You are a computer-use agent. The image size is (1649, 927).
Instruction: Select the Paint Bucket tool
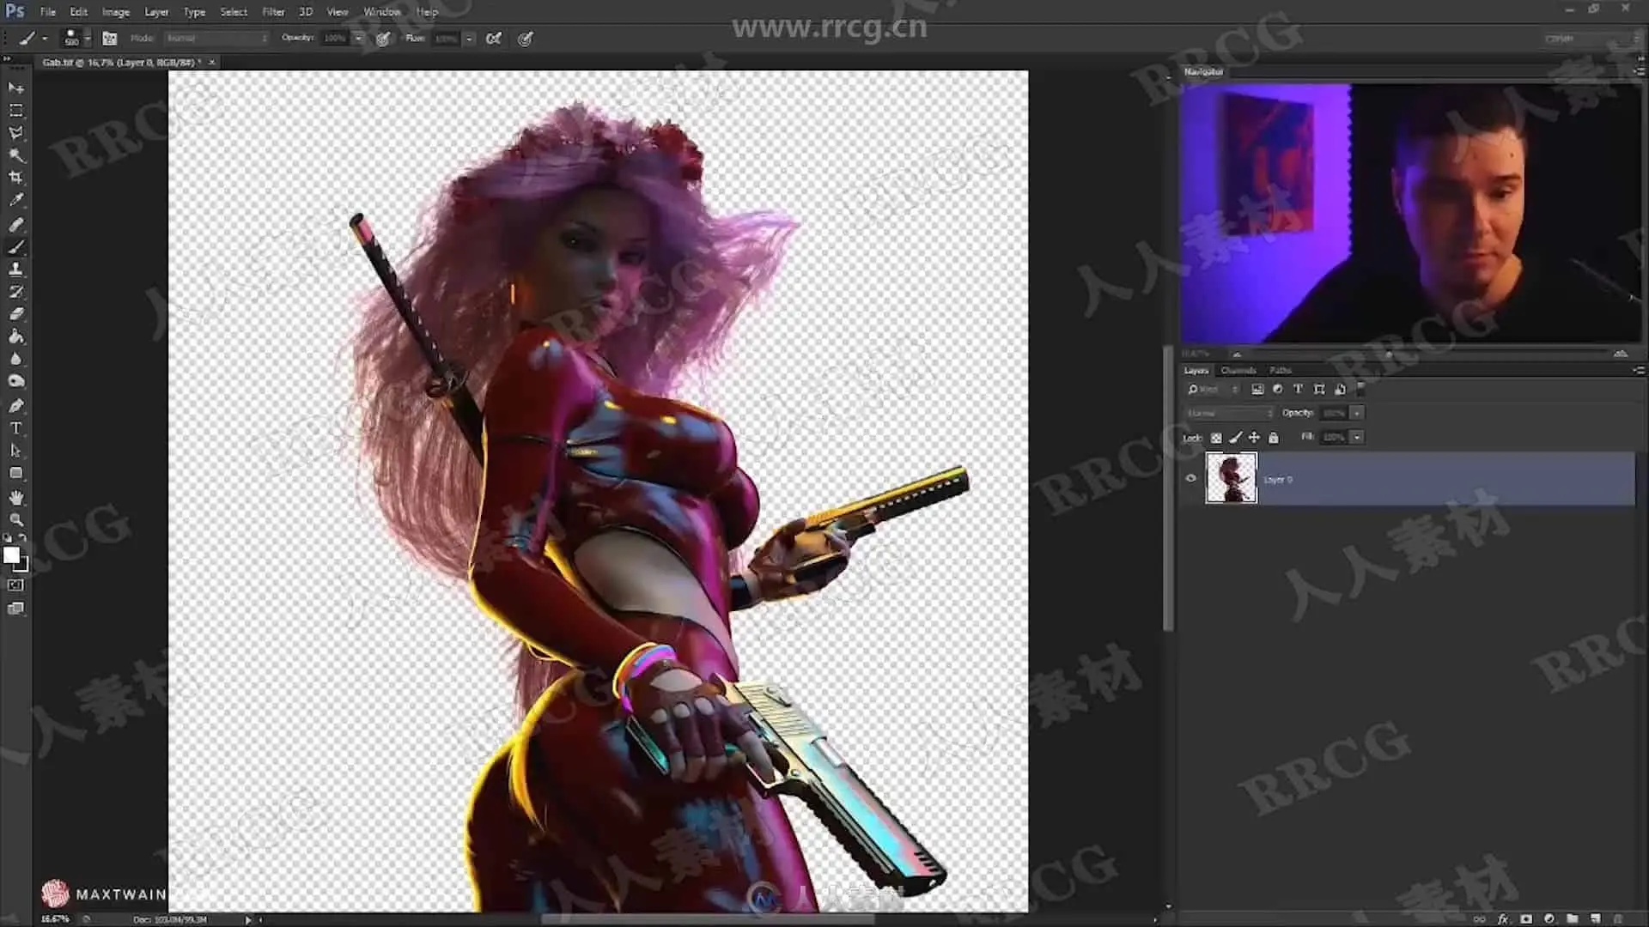(x=15, y=336)
